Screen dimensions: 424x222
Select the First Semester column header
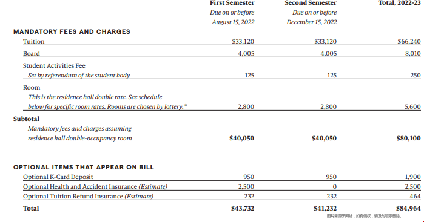[232, 3]
